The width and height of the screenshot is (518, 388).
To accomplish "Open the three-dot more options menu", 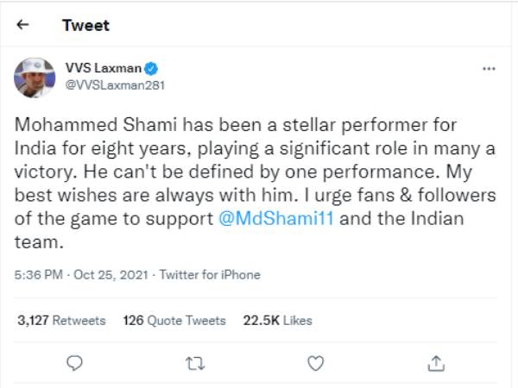I will pos(489,69).
